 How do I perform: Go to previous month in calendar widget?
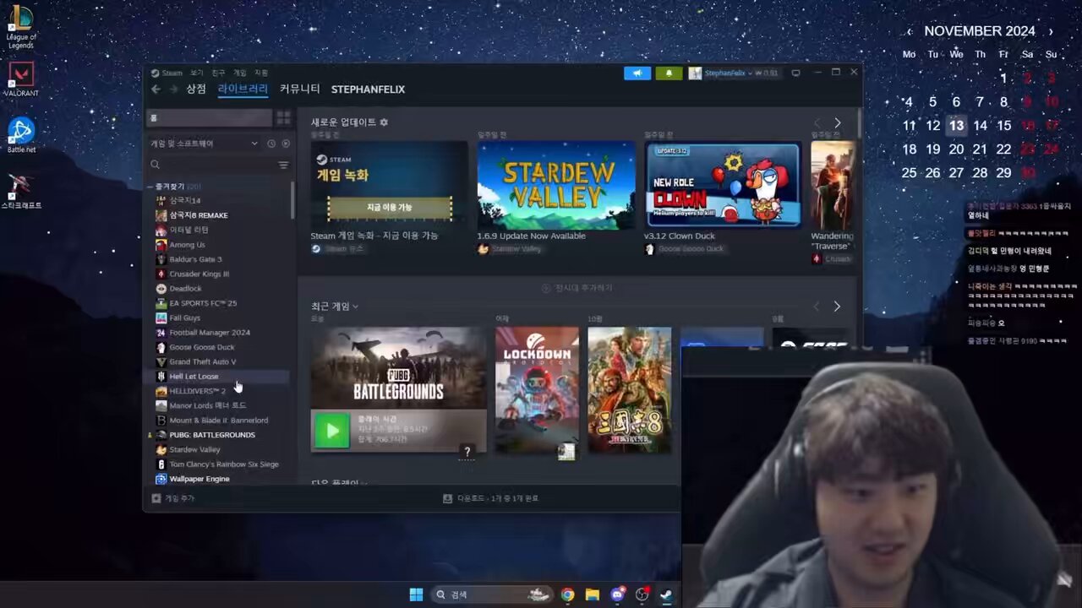pyautogui.click(x=910, y=31)
